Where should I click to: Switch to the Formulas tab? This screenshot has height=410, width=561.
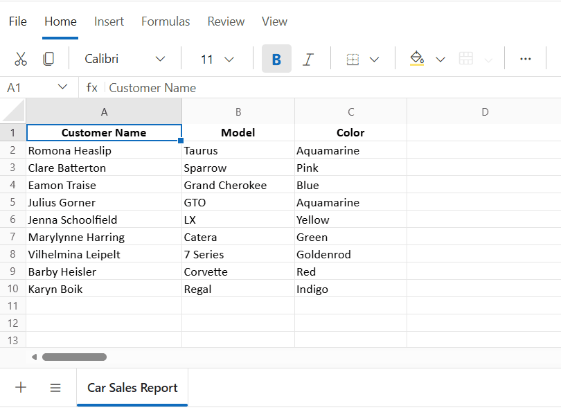(165, 21)
